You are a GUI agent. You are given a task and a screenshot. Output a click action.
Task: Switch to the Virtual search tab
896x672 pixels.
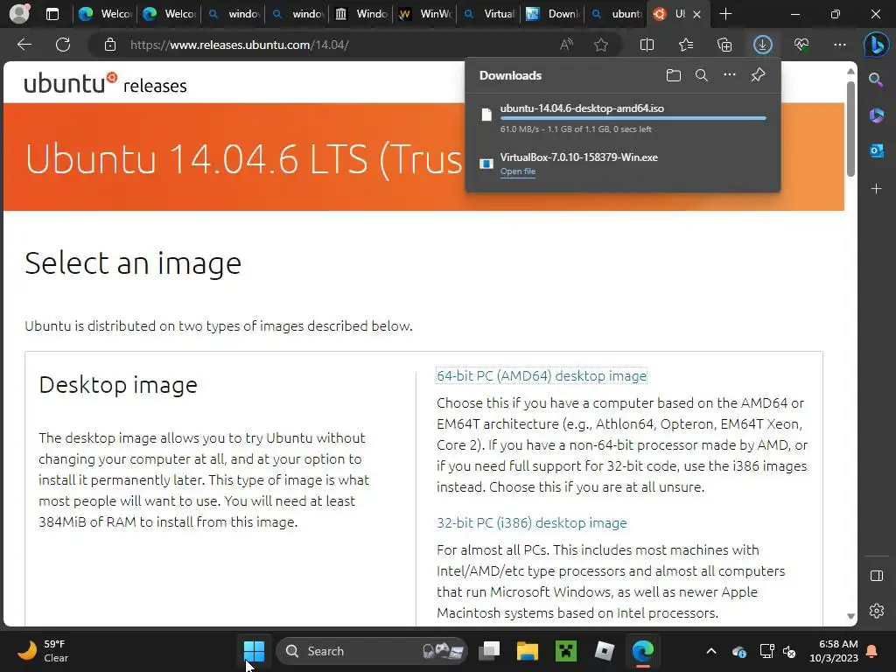tap(489, 14)
